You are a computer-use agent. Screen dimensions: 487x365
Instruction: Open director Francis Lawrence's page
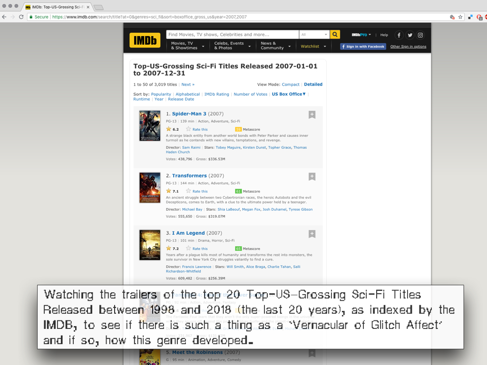pyautogui.click(x=196, y=267)
